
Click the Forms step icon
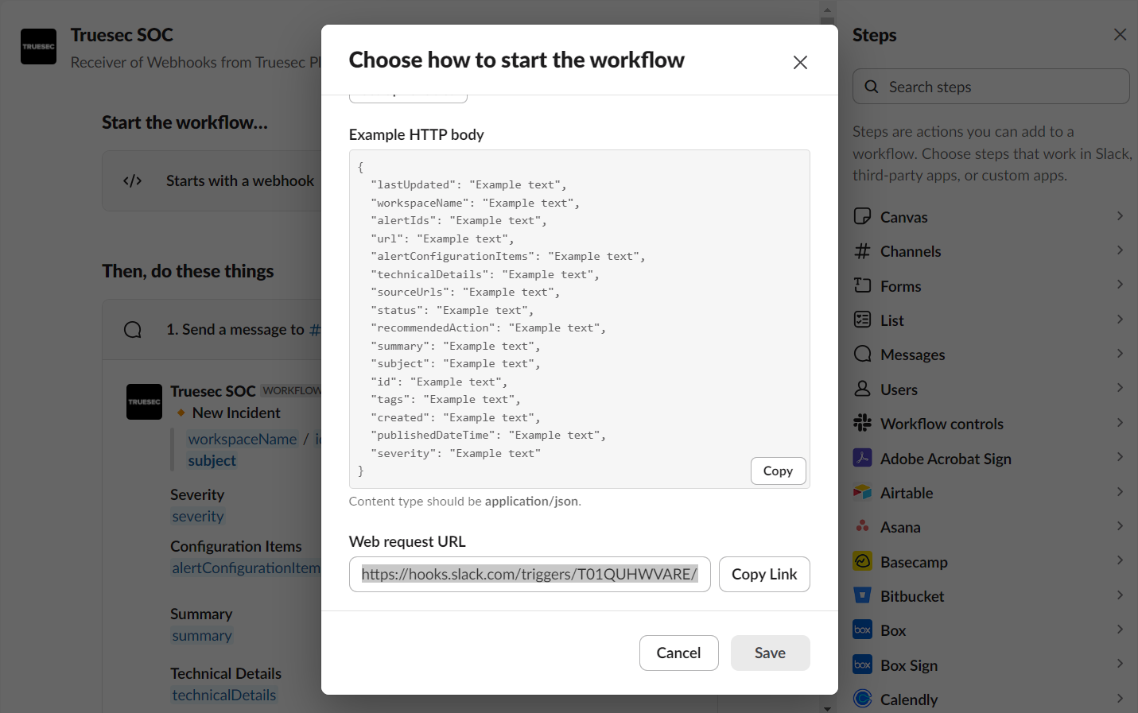(x=864, y=285)
